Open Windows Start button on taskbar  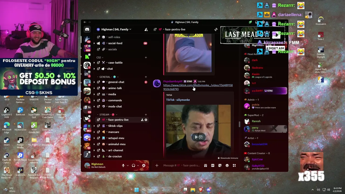point(137,190)
